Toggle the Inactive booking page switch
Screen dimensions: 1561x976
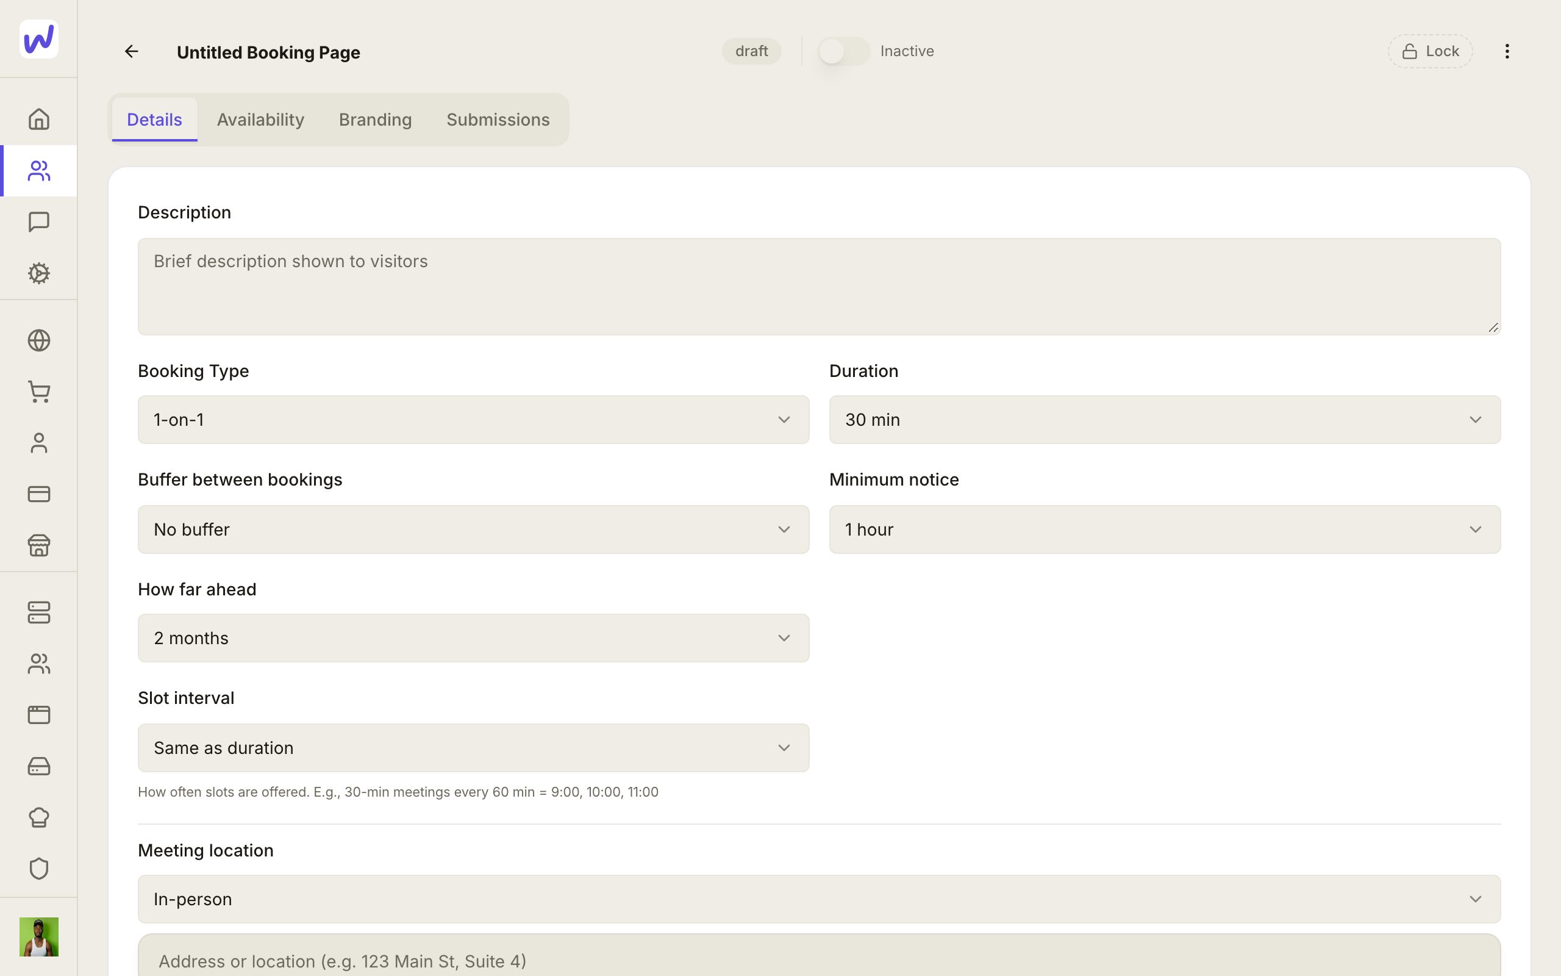click(x=844, y=51)
